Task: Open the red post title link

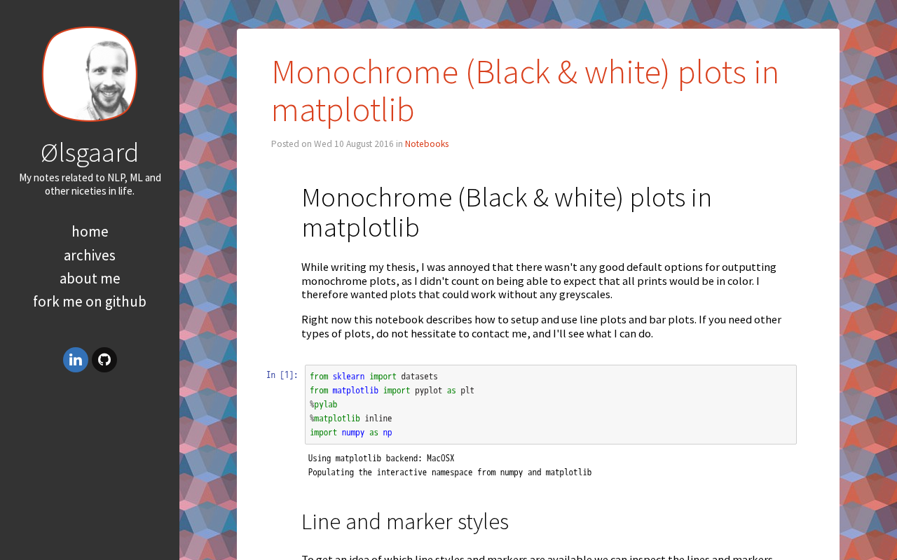Action: pyautogui.click(x=525, y=90)
